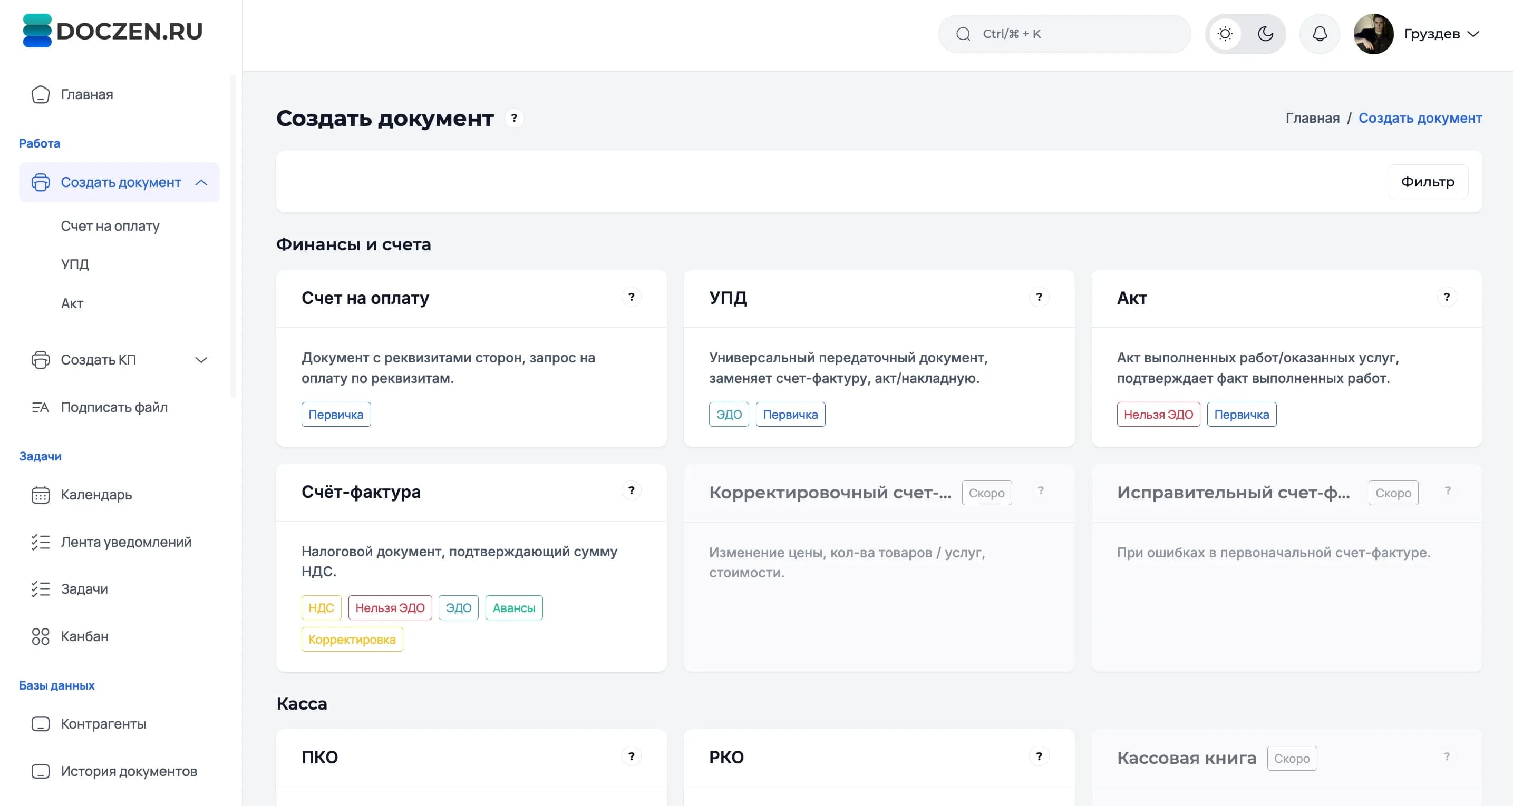Click the checklist icon beside Задачи
Image resolution: width=1513 pixels, height=806 pixels.
pyautogui.click(x=41, y=589)
